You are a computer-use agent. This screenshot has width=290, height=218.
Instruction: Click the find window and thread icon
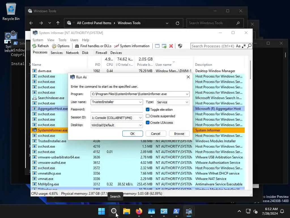(164, 46)
